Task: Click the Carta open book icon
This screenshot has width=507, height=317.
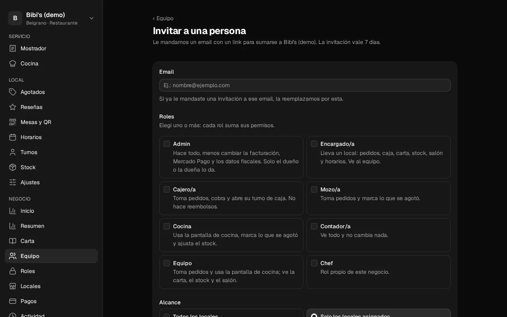Action: (13, 241)
